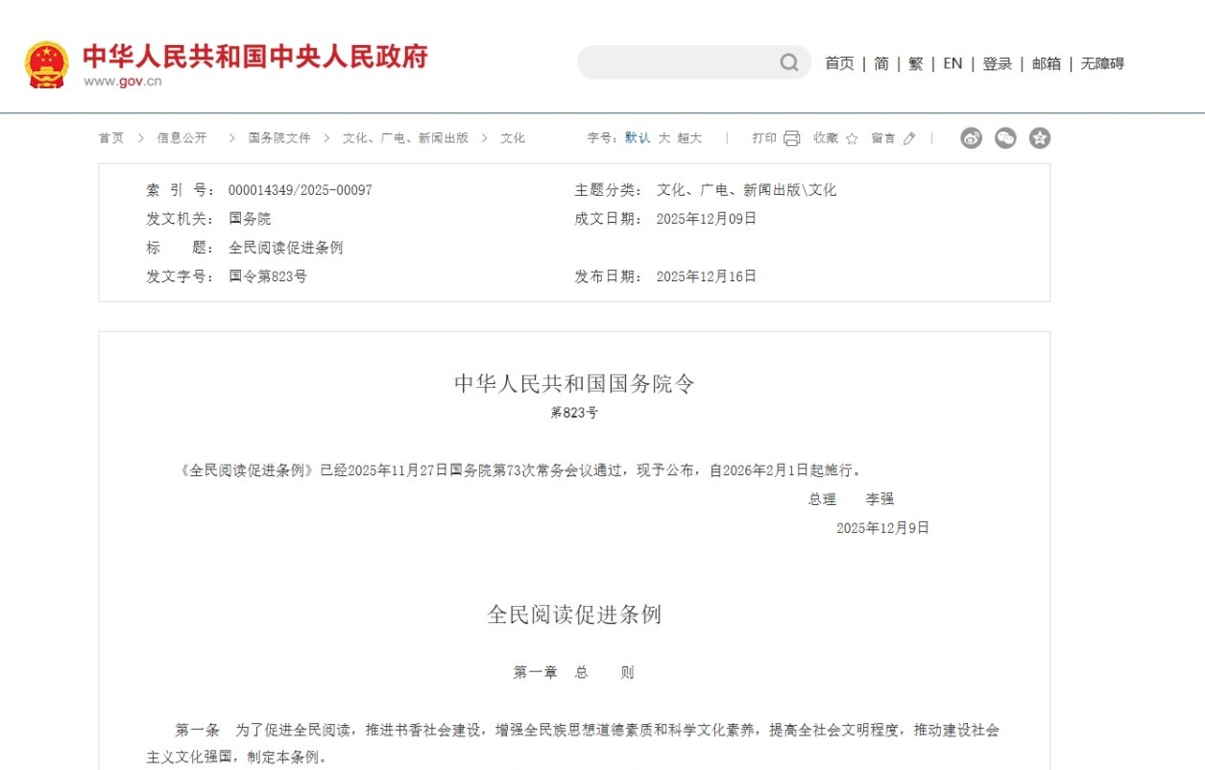
Task: Open the 信息公开 breadcrumb link
Action: (x=181, y=137)
